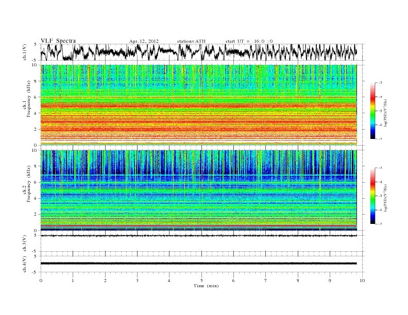Click the "9" tick on time axis

click(x=330, y=281)
